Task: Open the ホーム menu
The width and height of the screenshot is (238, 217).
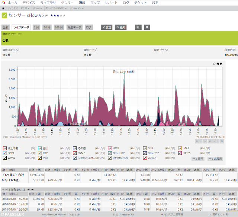Action: (x=12, y=3)
